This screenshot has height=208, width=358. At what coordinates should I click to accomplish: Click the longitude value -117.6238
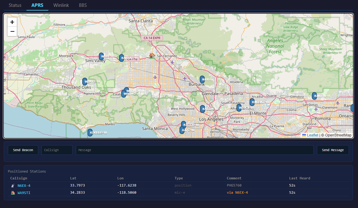127,185
